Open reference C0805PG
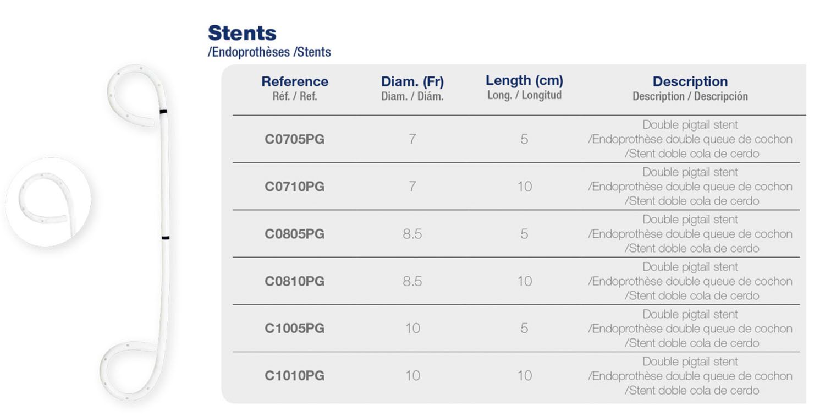The height and width of the screenshot is (416, 825). coord(295,234)
